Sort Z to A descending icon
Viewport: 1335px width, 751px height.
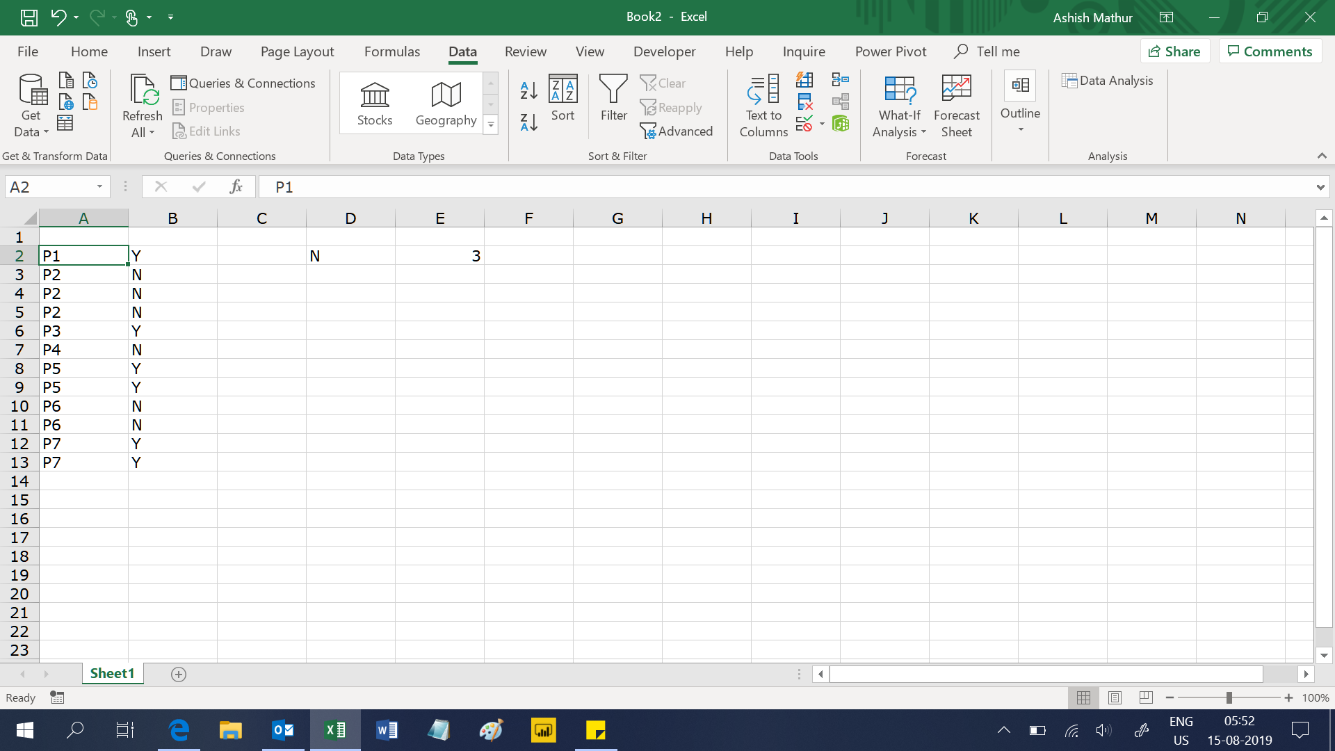click(x=528, y=123)
